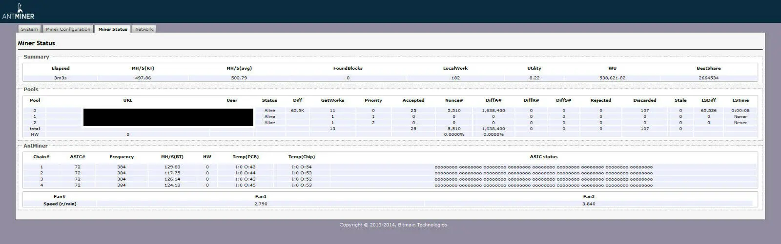The height and width of the screenshot is (244, 781).
Task: Click the Speed (r/min) row label
Action: coord(60,204)
